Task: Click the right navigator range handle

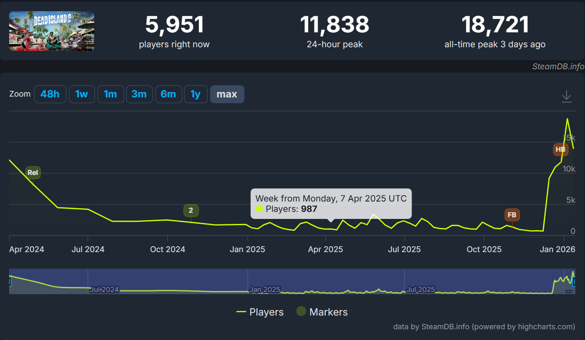Action: [575, 282]
